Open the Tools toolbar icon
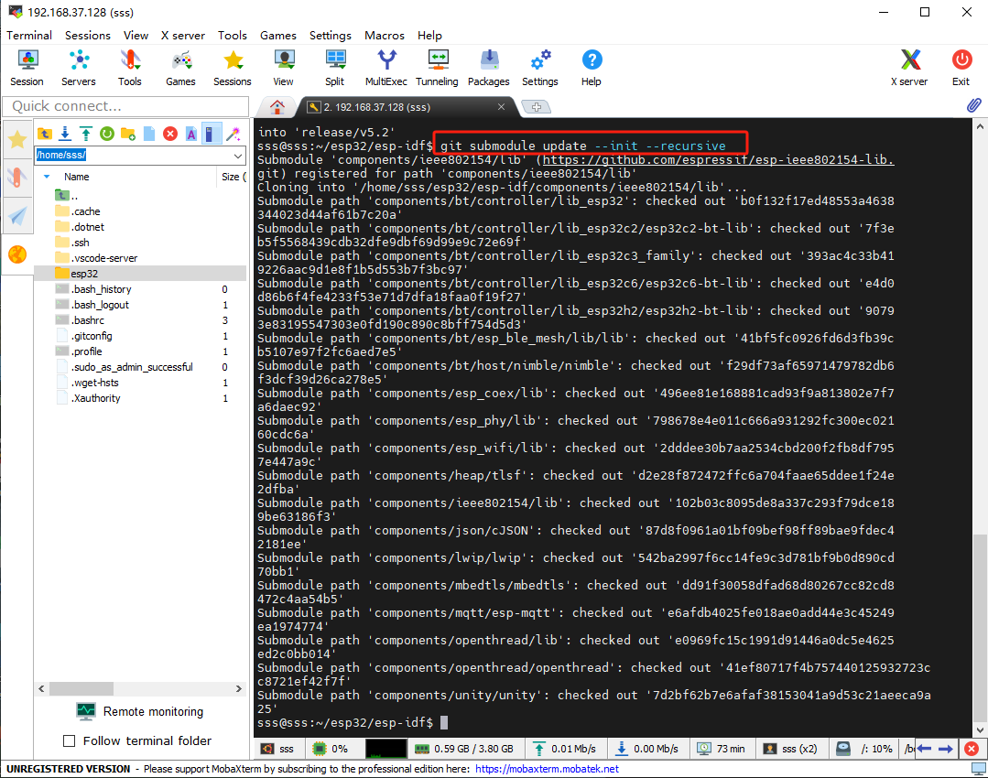Screen dimensions: 988x778 [x=130, y=68]
